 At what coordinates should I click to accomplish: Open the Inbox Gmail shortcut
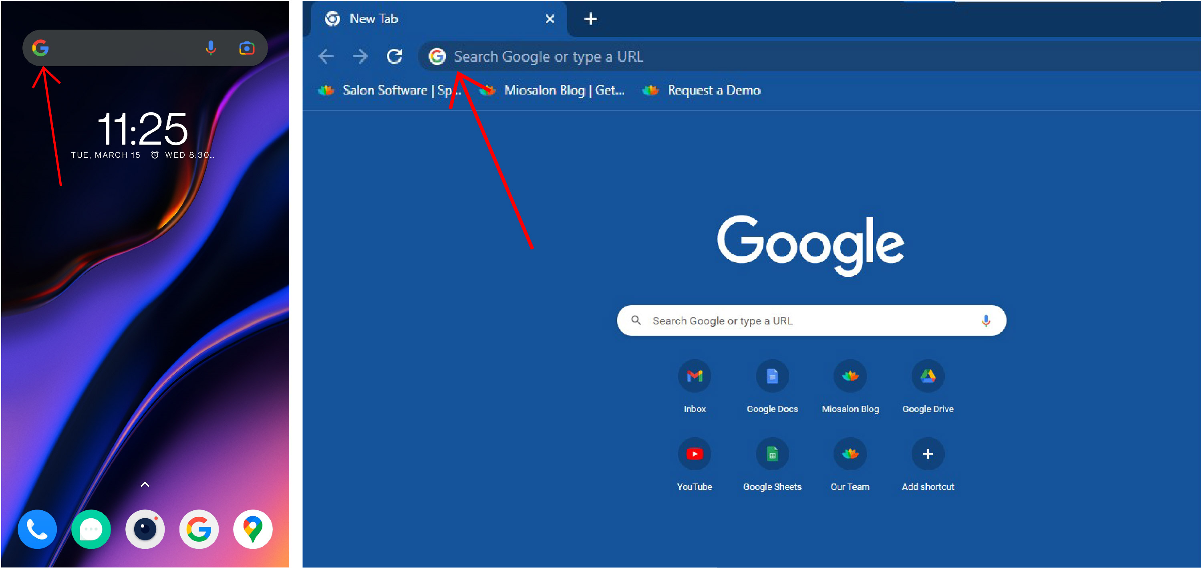(x=694, y=387)
